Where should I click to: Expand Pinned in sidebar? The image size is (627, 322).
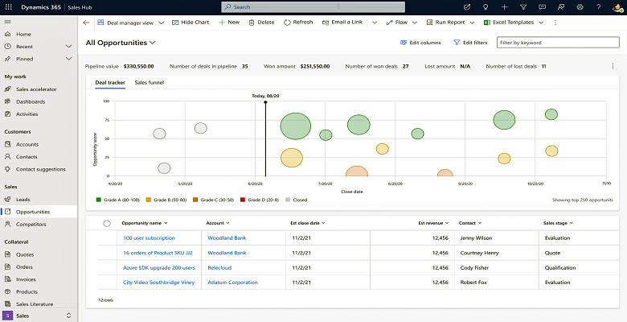69,59
